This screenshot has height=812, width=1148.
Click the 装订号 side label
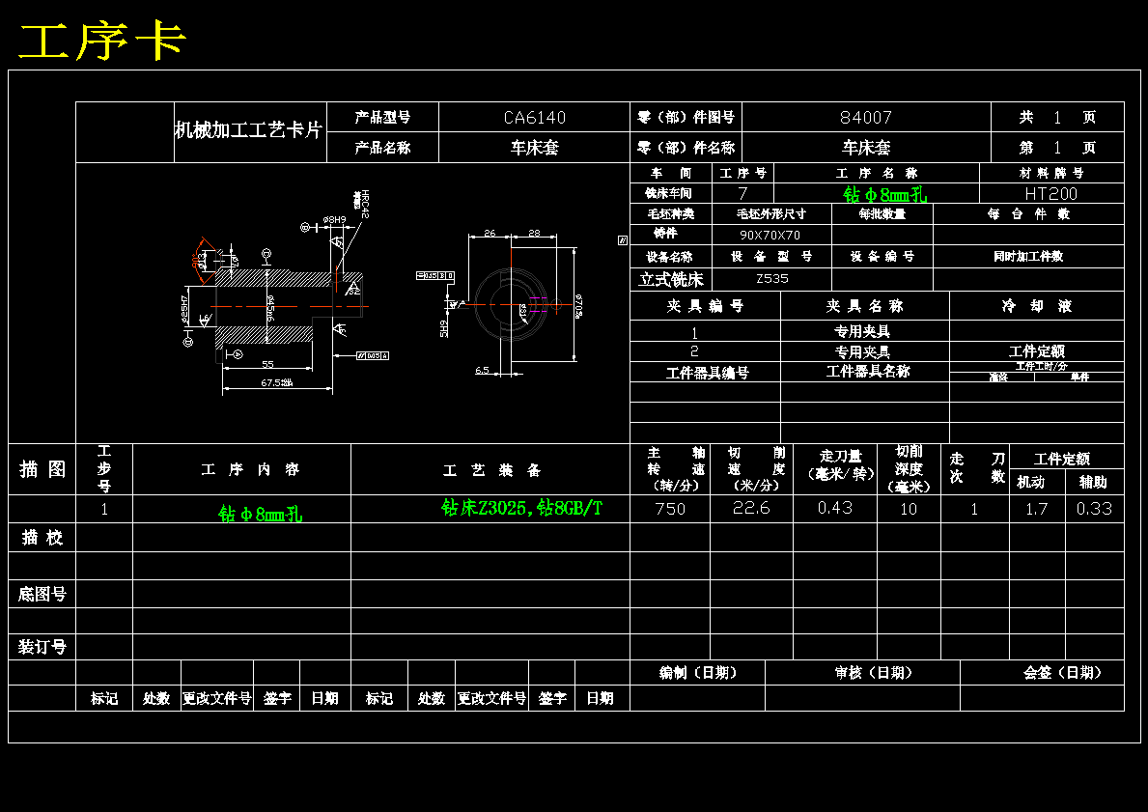42,647
